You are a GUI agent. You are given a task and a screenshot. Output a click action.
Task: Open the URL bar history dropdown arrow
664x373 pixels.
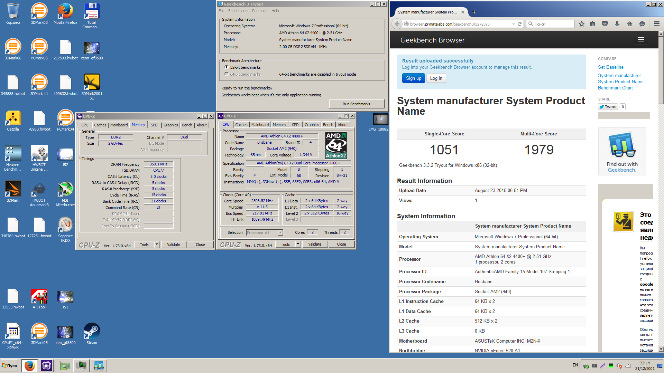click(x=513, y=24)
